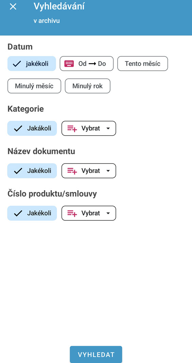Toggle Jakákoli chip under Kategorie

(x=32, y=128)
